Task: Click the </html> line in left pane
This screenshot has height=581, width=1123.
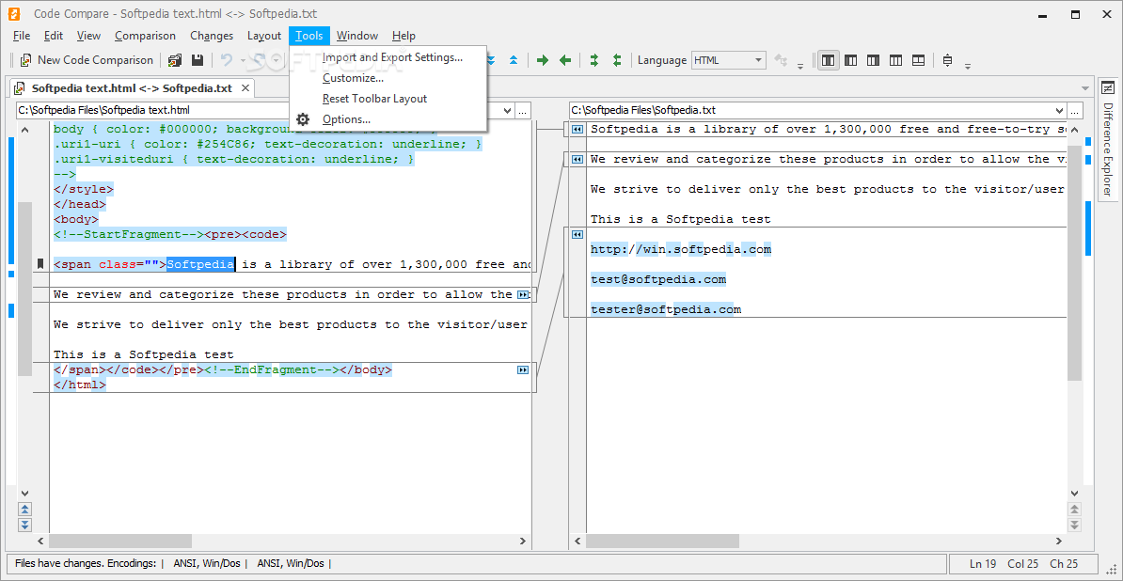Action: tap(80, 385)
